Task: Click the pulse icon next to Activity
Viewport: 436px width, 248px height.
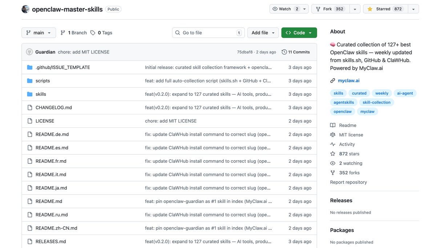Action: 333,144
